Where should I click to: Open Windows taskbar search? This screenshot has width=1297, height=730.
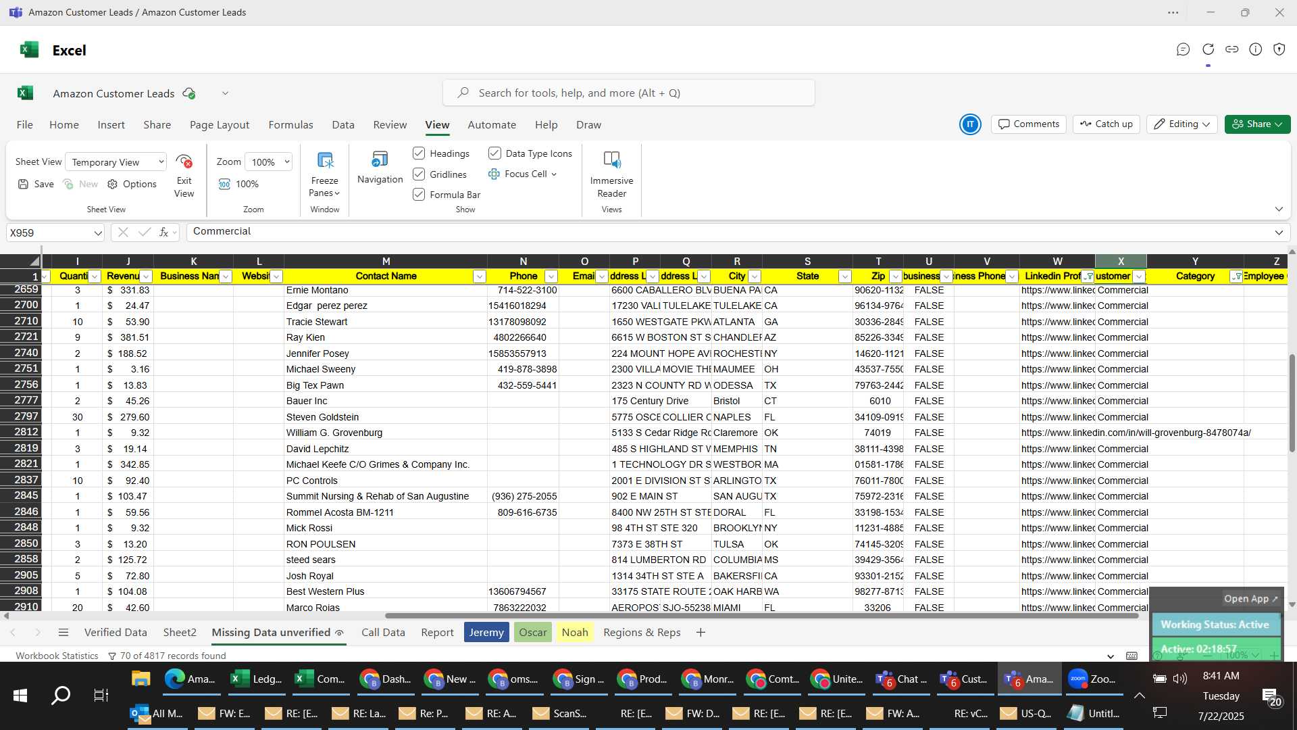[61, 695]
